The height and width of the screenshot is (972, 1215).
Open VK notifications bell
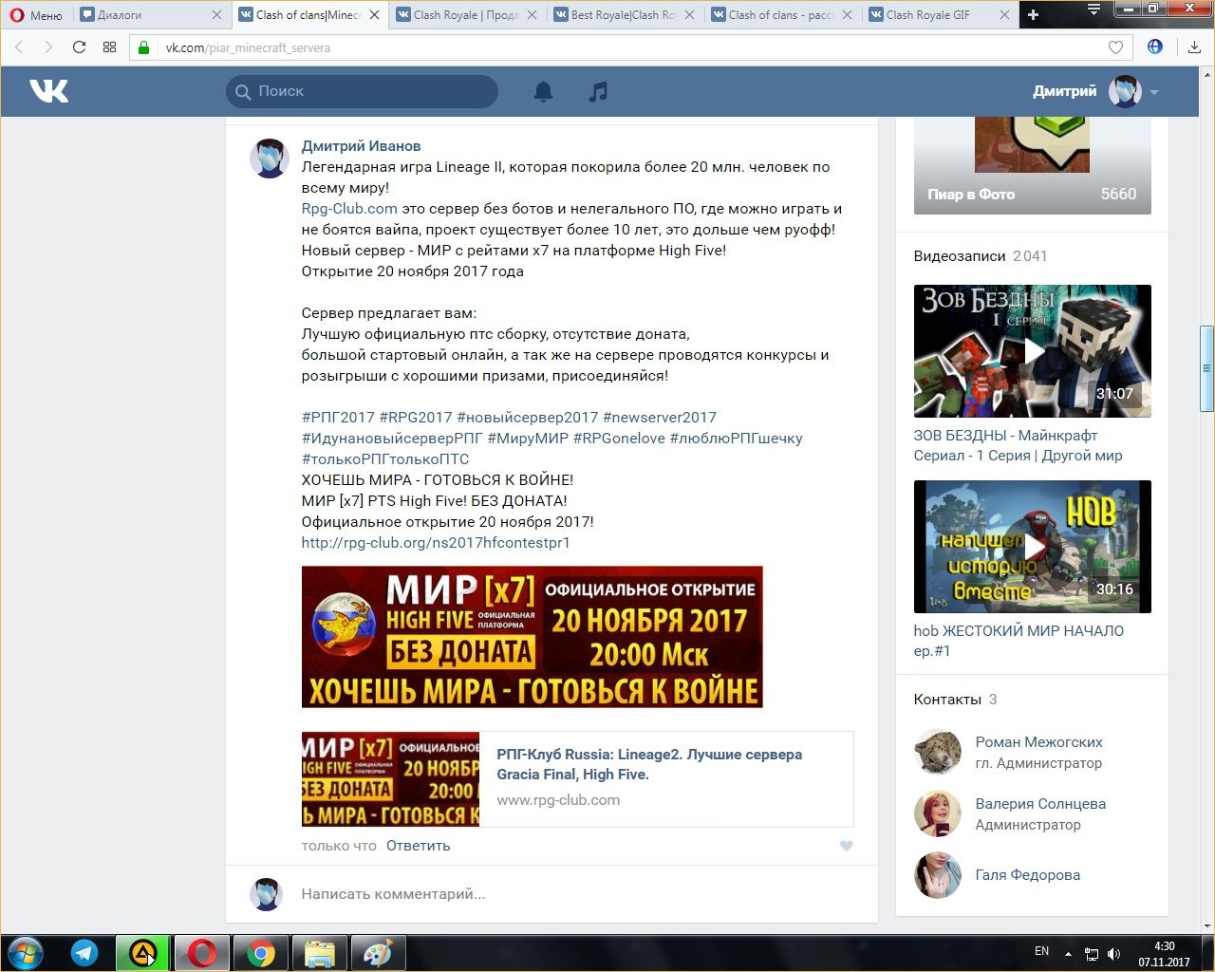(x=543, y=91)
